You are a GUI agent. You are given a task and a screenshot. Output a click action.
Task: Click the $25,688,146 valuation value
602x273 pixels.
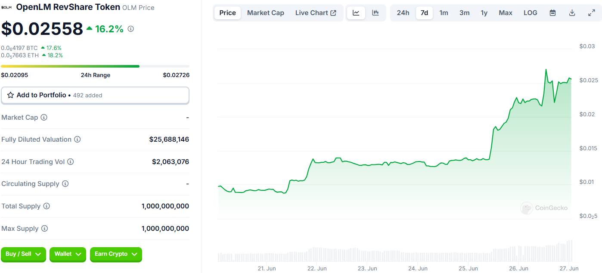169,140
